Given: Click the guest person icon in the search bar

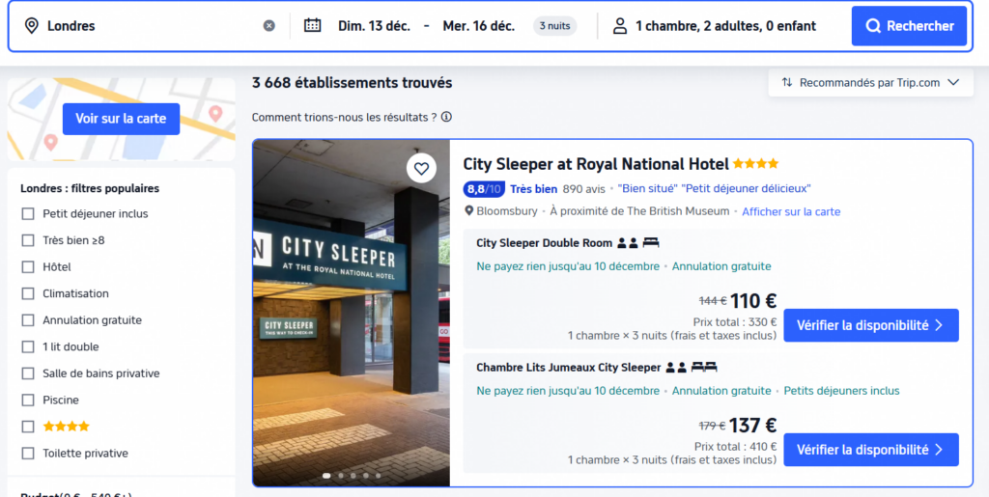Looking at the screenshot, I should click(620, 26).
